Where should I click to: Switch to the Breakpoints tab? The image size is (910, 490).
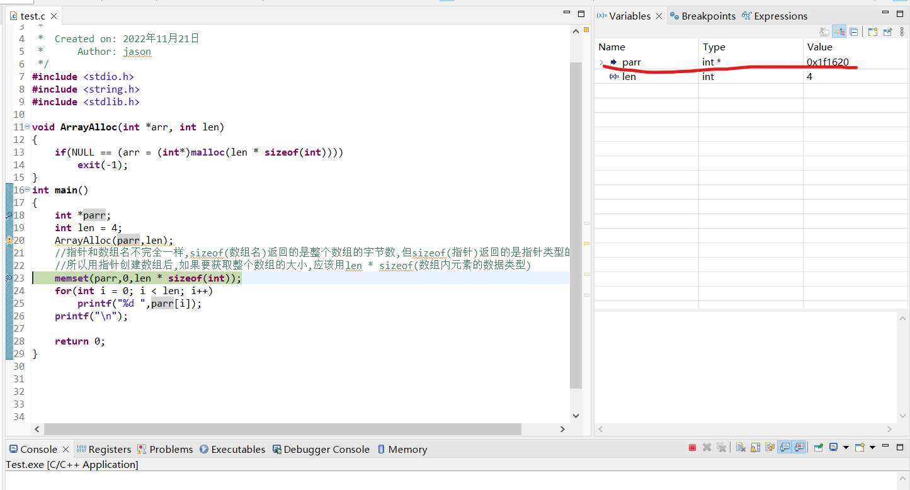point(702,16)
